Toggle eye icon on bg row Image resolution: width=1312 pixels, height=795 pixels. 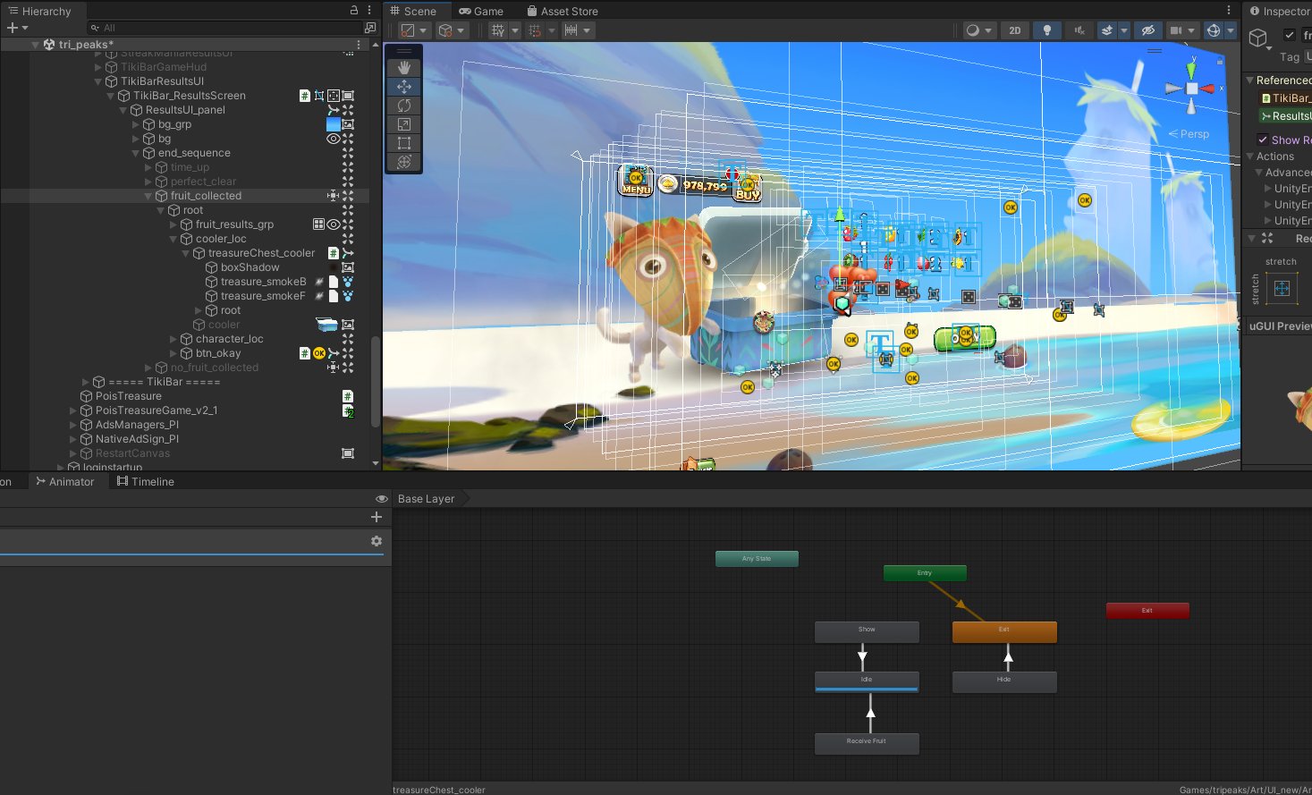tap(334, 139)
